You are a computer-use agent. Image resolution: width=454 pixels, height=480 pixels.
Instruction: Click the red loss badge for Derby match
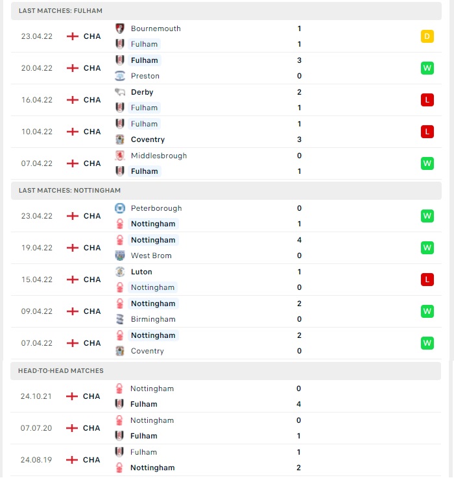(x=427, y=100)
